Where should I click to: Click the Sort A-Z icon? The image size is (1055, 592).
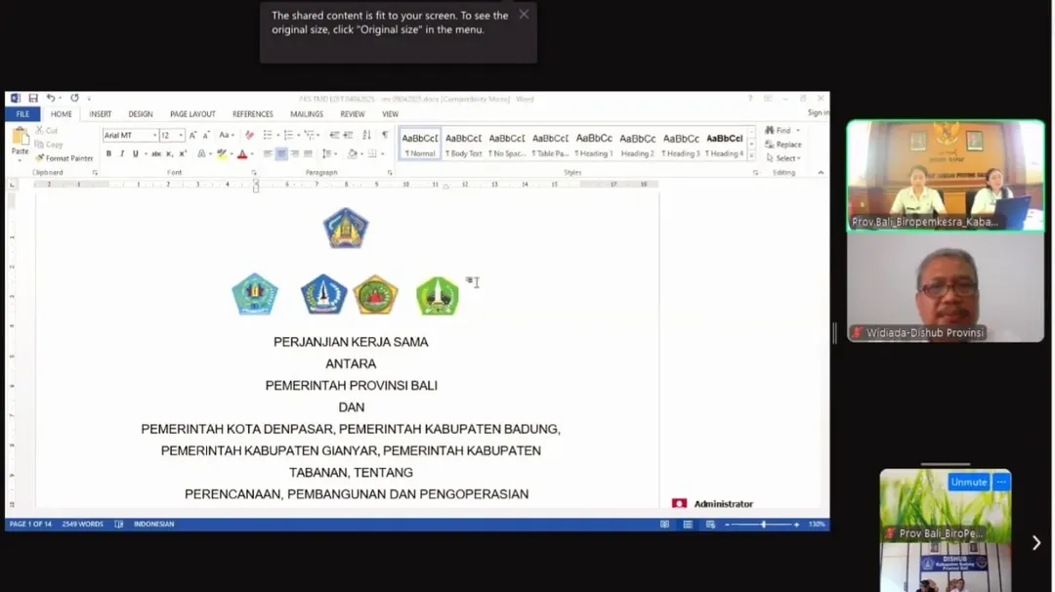(x=366, y=135)
